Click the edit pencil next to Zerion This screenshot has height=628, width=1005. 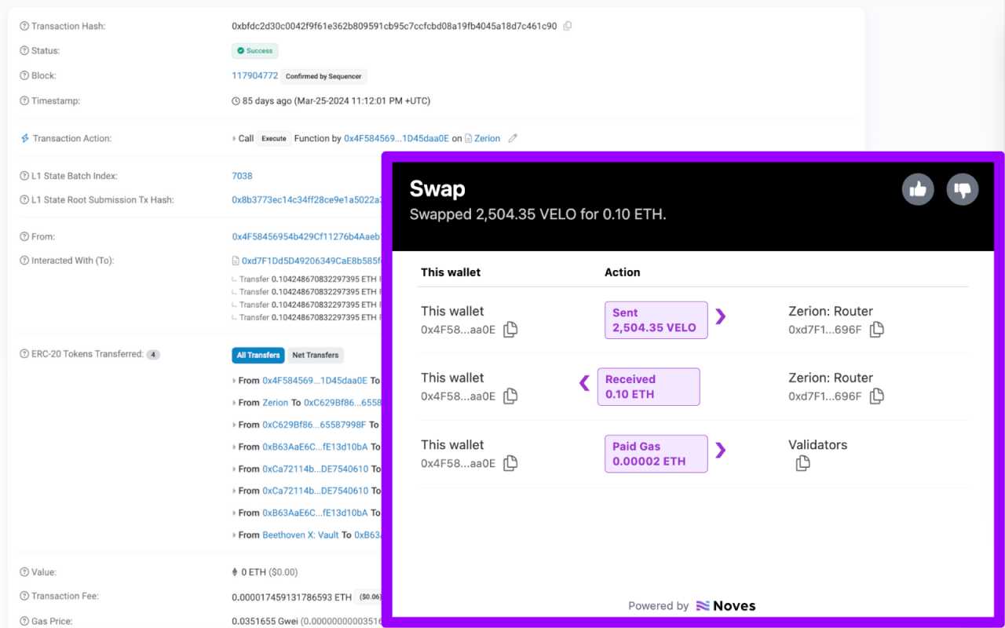(x=513, y=138)
